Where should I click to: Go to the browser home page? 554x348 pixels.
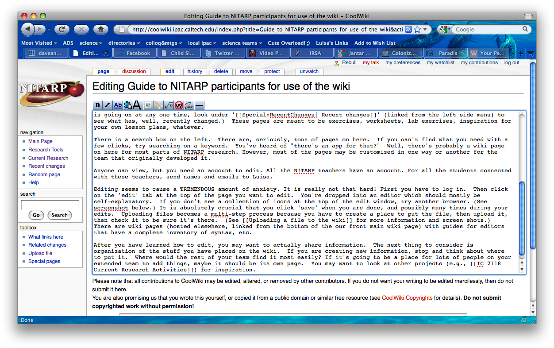101,30
